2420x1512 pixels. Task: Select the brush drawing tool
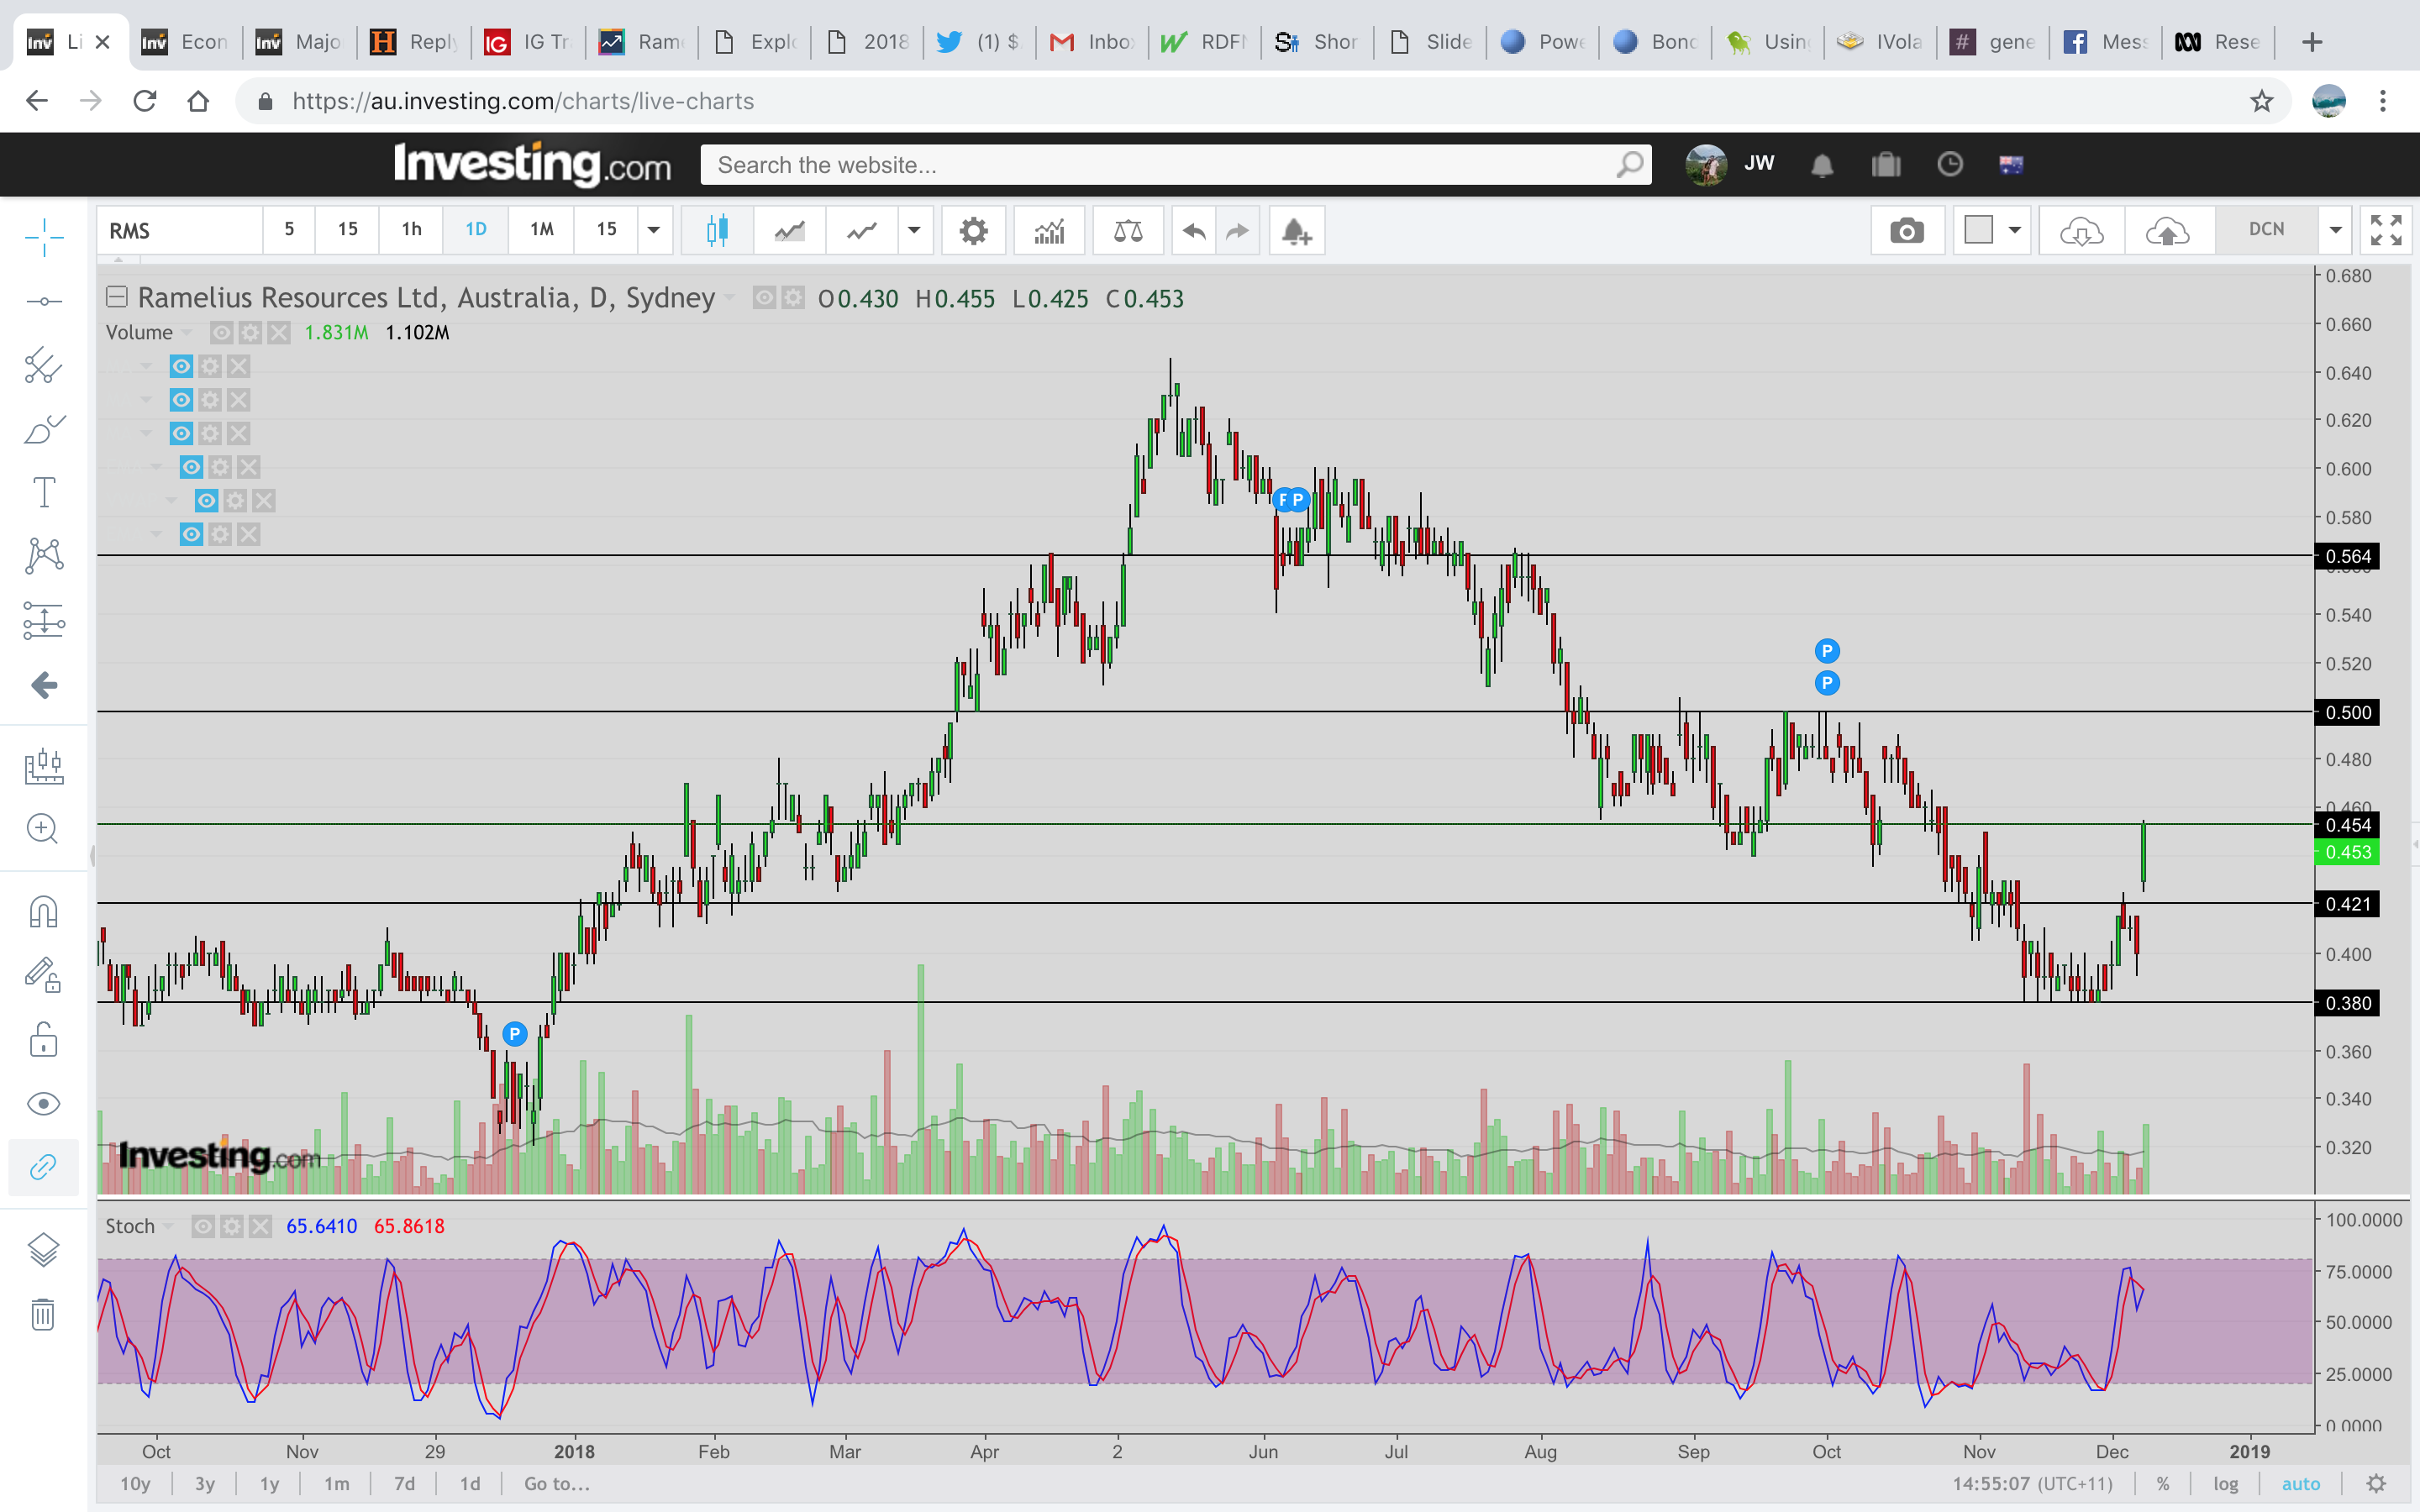pyautogui.click(x=44, y=429)
